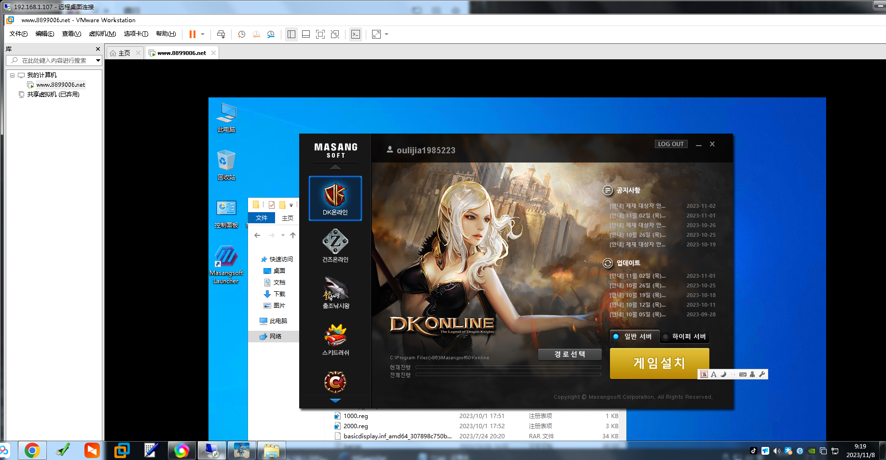This screenshot has width=886, height=460.
Task: Select the 출조낚시왕 fishing game icon
Action: click(x=335, y=293)
